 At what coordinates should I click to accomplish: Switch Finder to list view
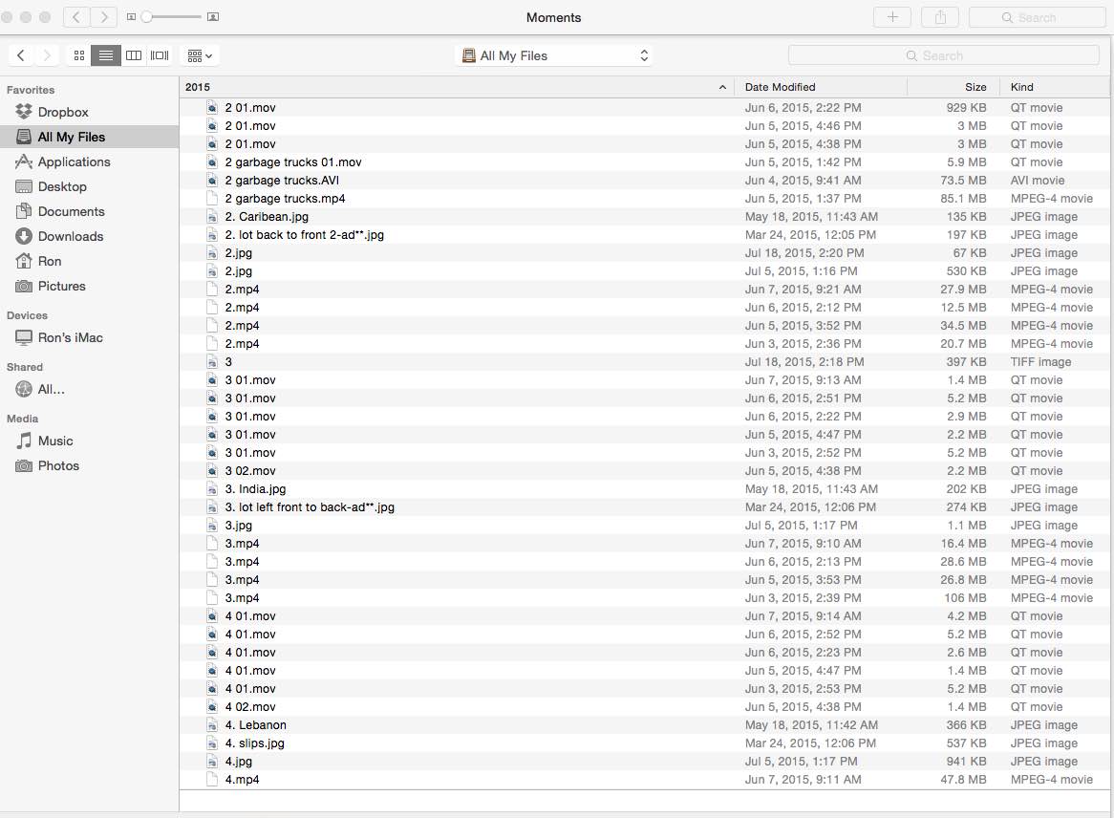point(106,55)
